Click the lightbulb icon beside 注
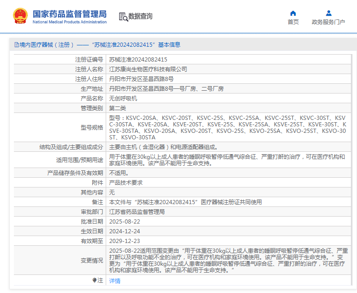Image resolution: width=357 pixels, height=293 pixels. point(95,281)
